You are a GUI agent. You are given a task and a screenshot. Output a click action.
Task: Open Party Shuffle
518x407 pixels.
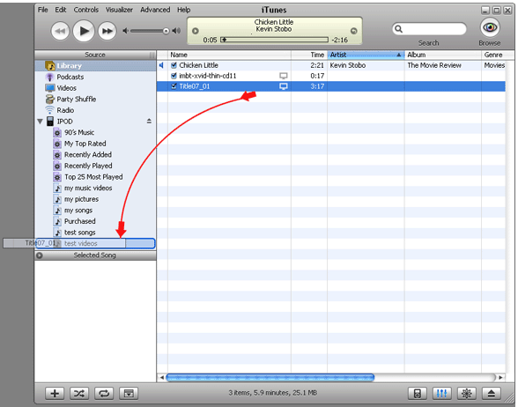click(95, 99)
